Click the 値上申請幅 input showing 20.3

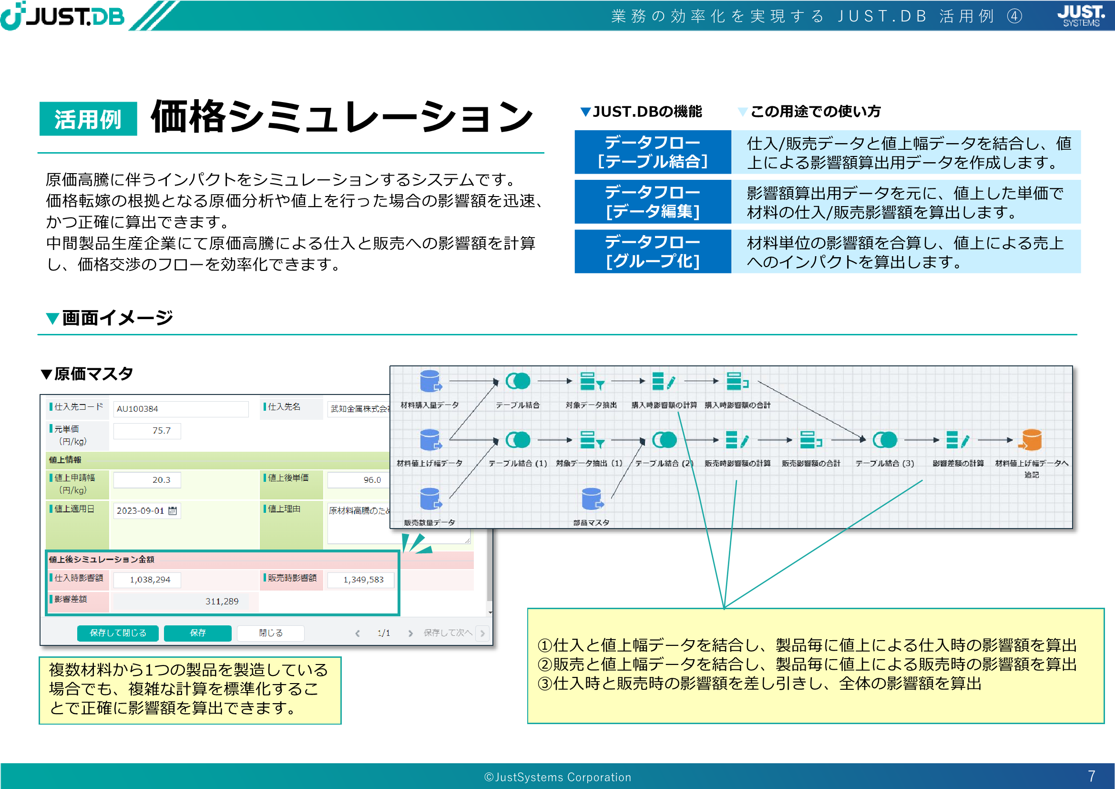coord(147,480)
